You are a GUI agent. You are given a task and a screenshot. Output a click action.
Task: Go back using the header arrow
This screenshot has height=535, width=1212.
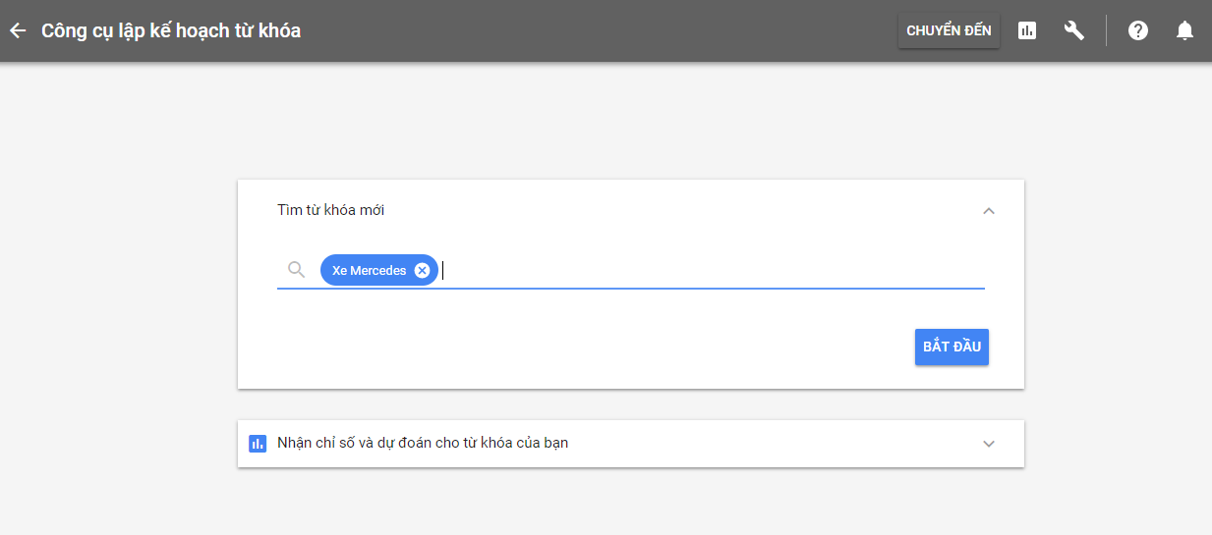[x=18, y=30]
